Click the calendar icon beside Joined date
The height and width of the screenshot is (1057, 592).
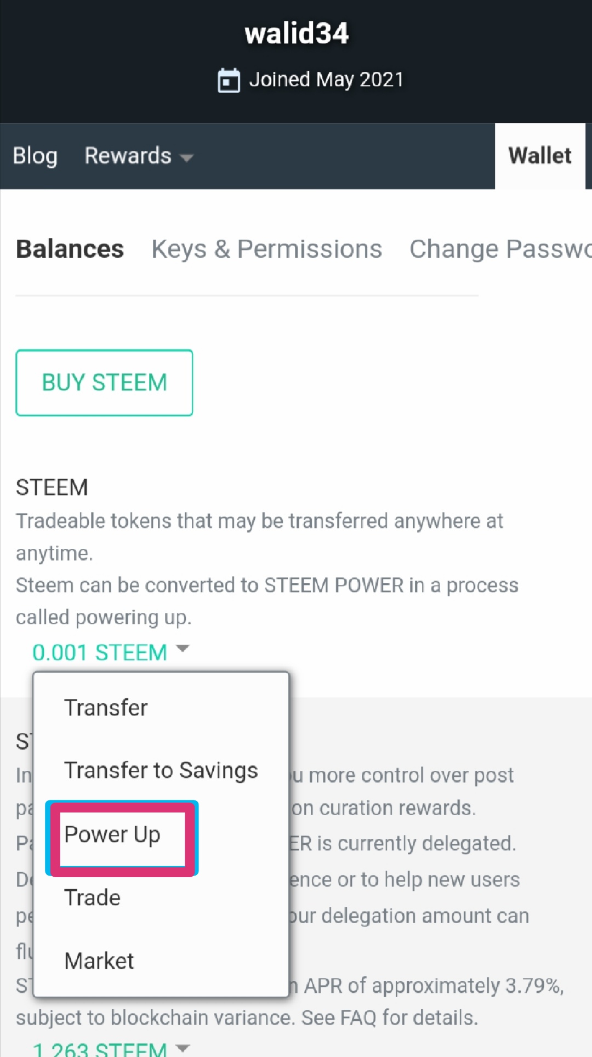(229, 81)
